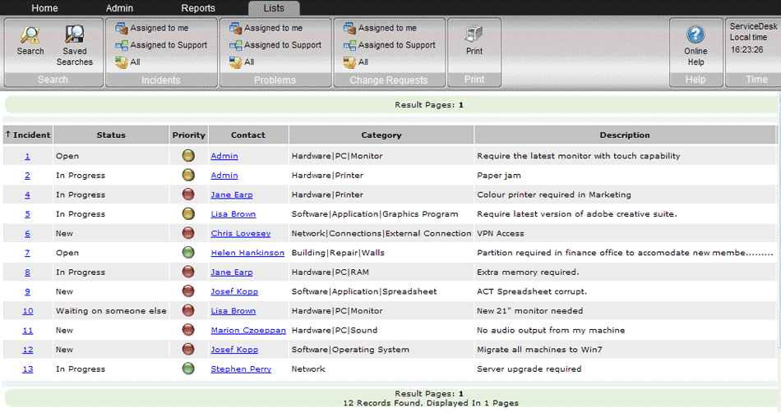Open the Home tab
This screenshot has width=781, height=412.
coord(45,8)
